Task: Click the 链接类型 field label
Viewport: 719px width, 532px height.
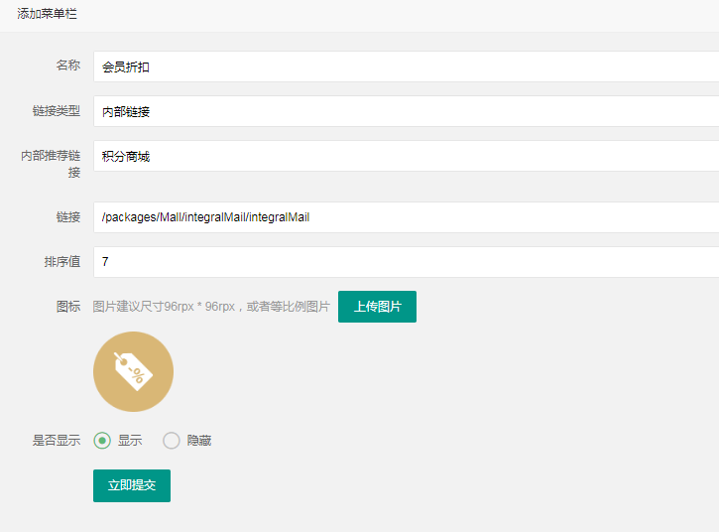Action: [57, 110]
